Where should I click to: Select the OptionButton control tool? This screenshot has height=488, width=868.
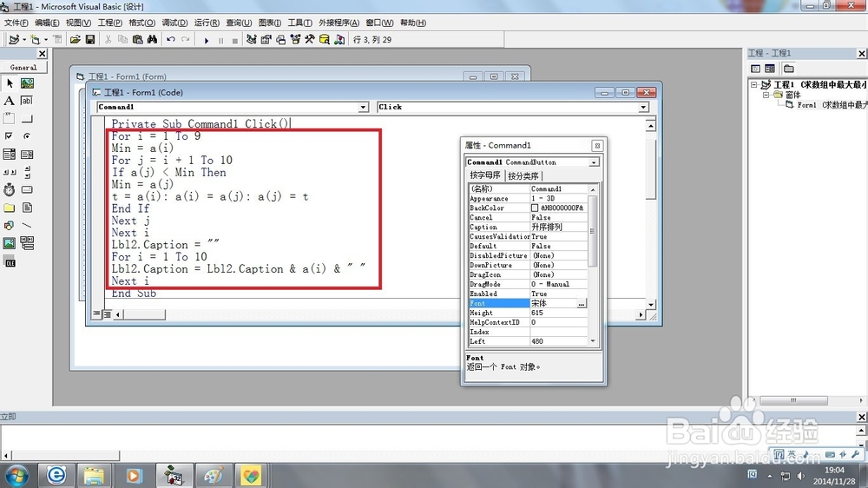(27, 136)
